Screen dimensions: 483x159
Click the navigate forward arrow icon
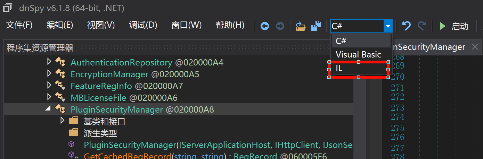click(280, 26)
